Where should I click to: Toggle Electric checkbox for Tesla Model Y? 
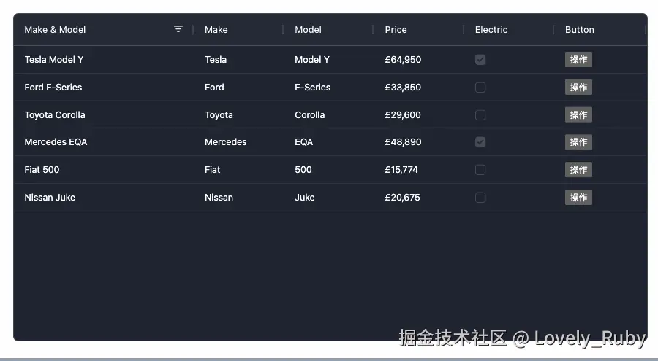480,60
